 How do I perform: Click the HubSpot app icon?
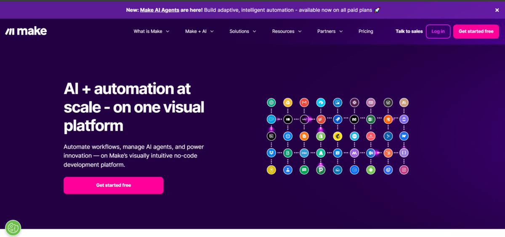tap(388, 153)
